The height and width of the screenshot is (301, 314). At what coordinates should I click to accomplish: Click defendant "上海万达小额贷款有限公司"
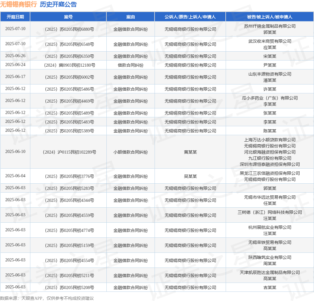pos(270,140)
